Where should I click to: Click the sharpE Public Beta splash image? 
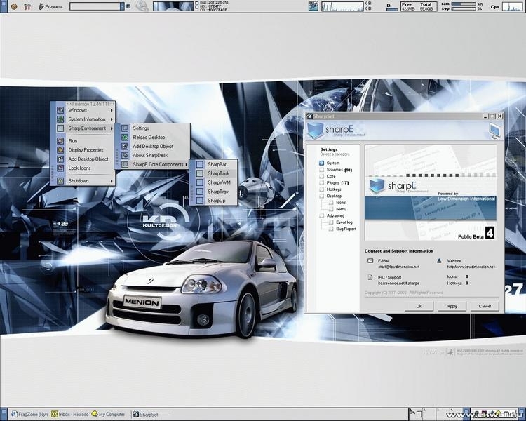click(431, 193)
